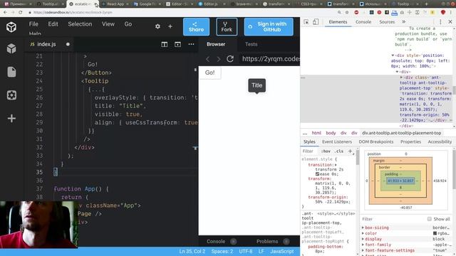Click the unsaved dot on index.js tab
456x256 pixels.
tap(68, 44)
